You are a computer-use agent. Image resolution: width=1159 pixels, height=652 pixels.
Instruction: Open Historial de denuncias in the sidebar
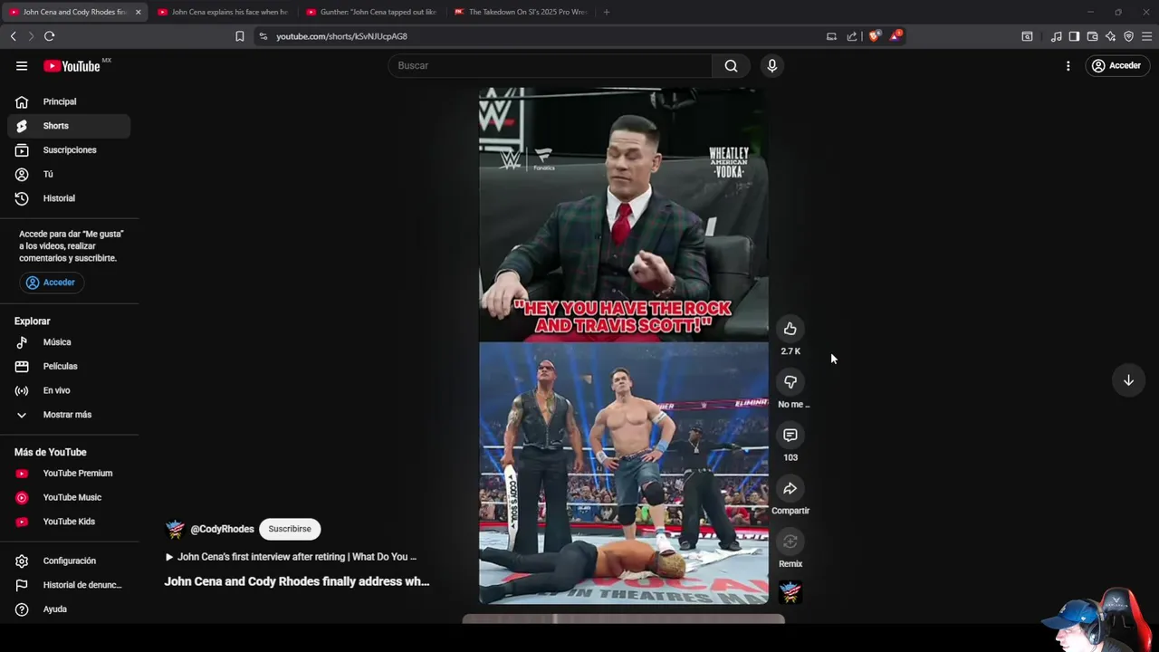click(x=69, y=585)
